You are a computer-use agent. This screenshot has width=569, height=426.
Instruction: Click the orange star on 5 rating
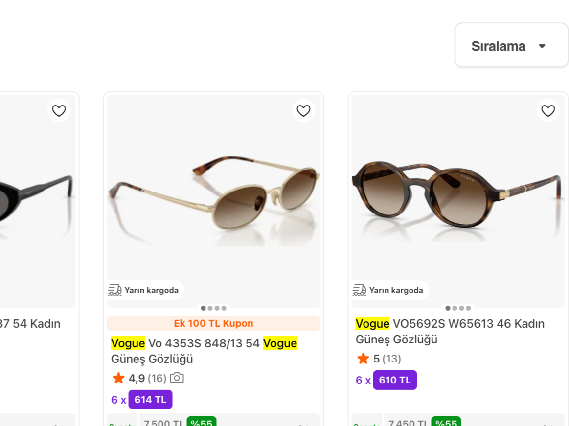(x=363, y=359)
